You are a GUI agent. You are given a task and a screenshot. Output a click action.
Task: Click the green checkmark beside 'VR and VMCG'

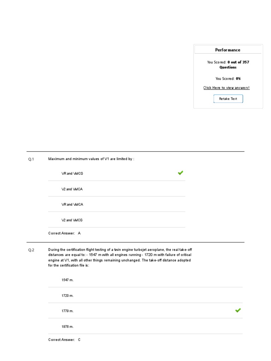click(x=180, y=173)
